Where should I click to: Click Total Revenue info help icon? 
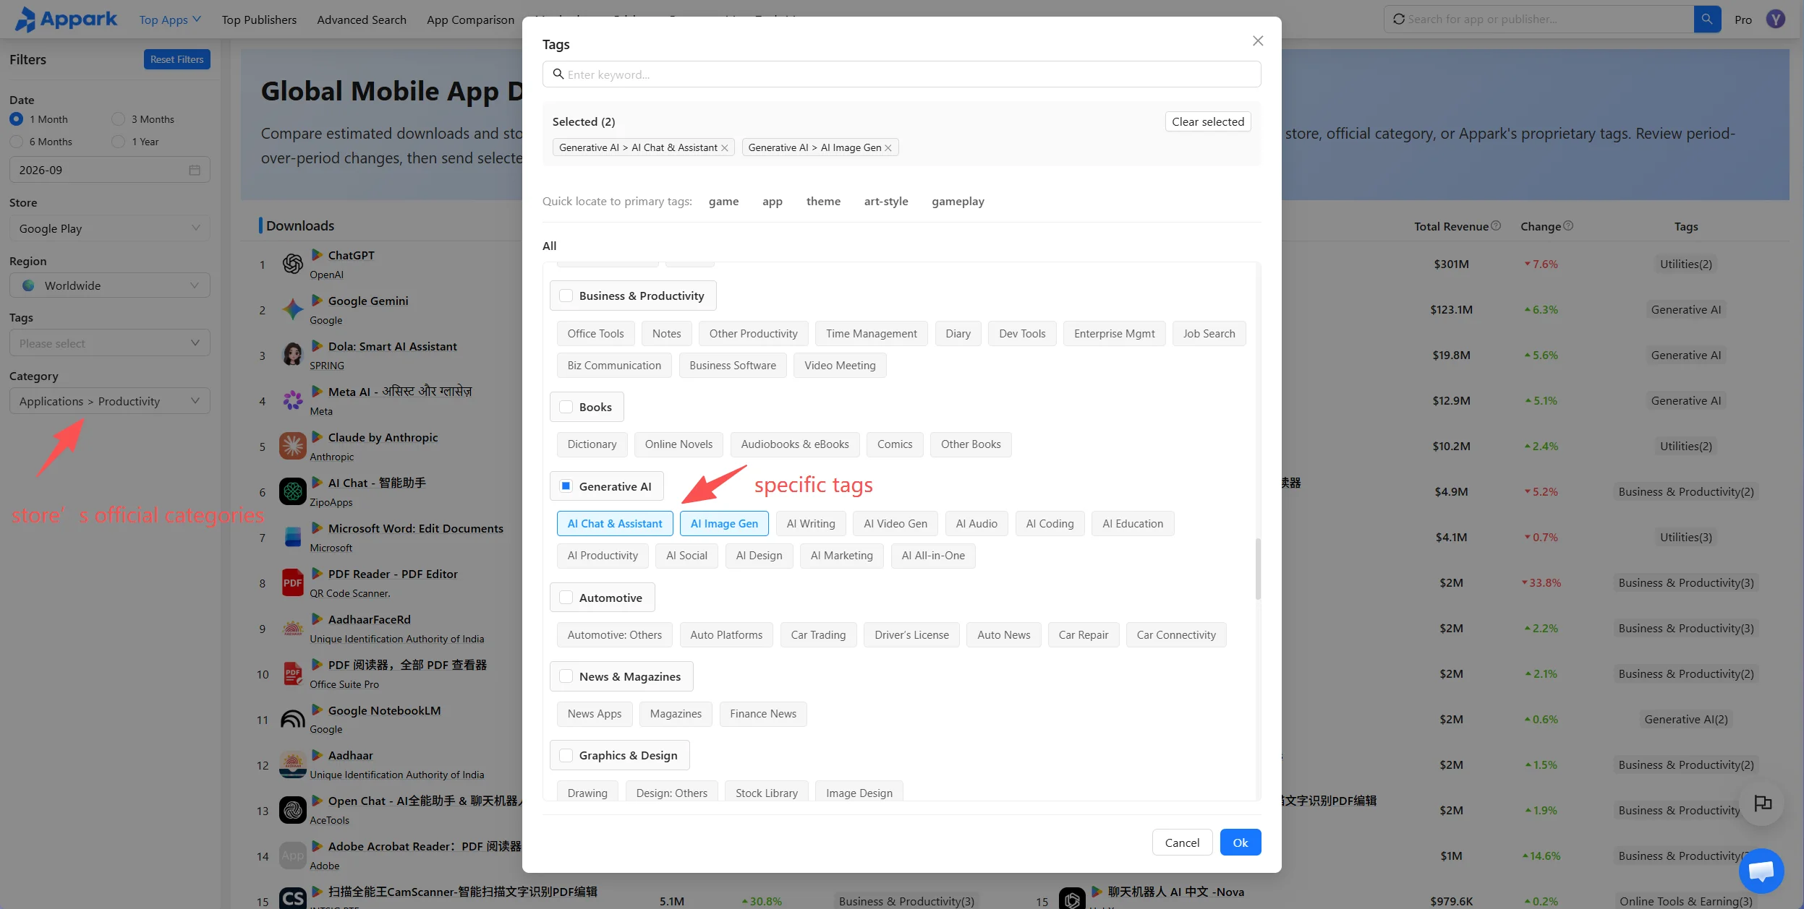1497,226
